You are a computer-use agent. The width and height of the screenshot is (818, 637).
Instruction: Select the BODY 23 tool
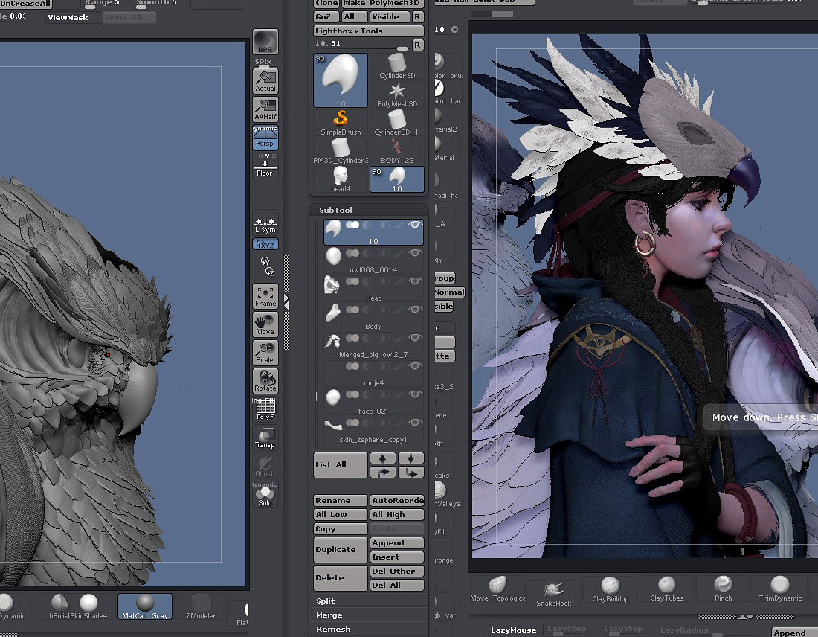coord(397,151)
